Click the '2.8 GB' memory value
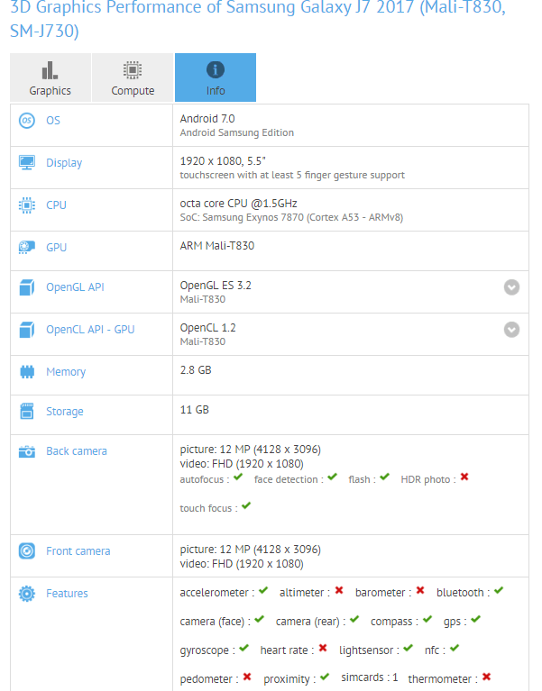This screenshot has width=542, height=691. pyautogui.click(x=196, y=369)
